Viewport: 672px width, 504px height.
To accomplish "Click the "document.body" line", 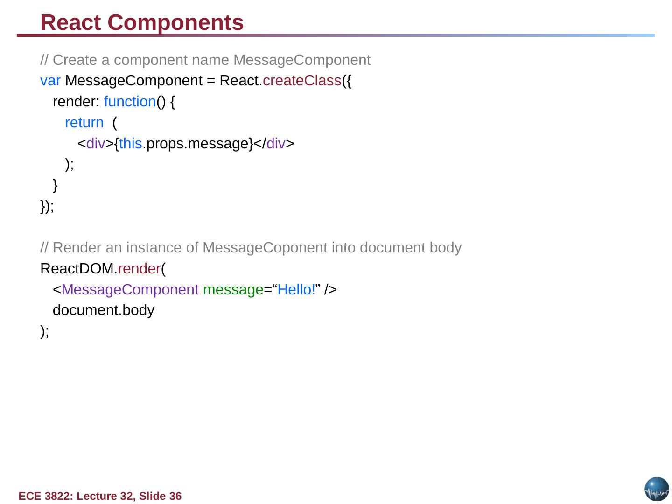I will pos(103,310).
